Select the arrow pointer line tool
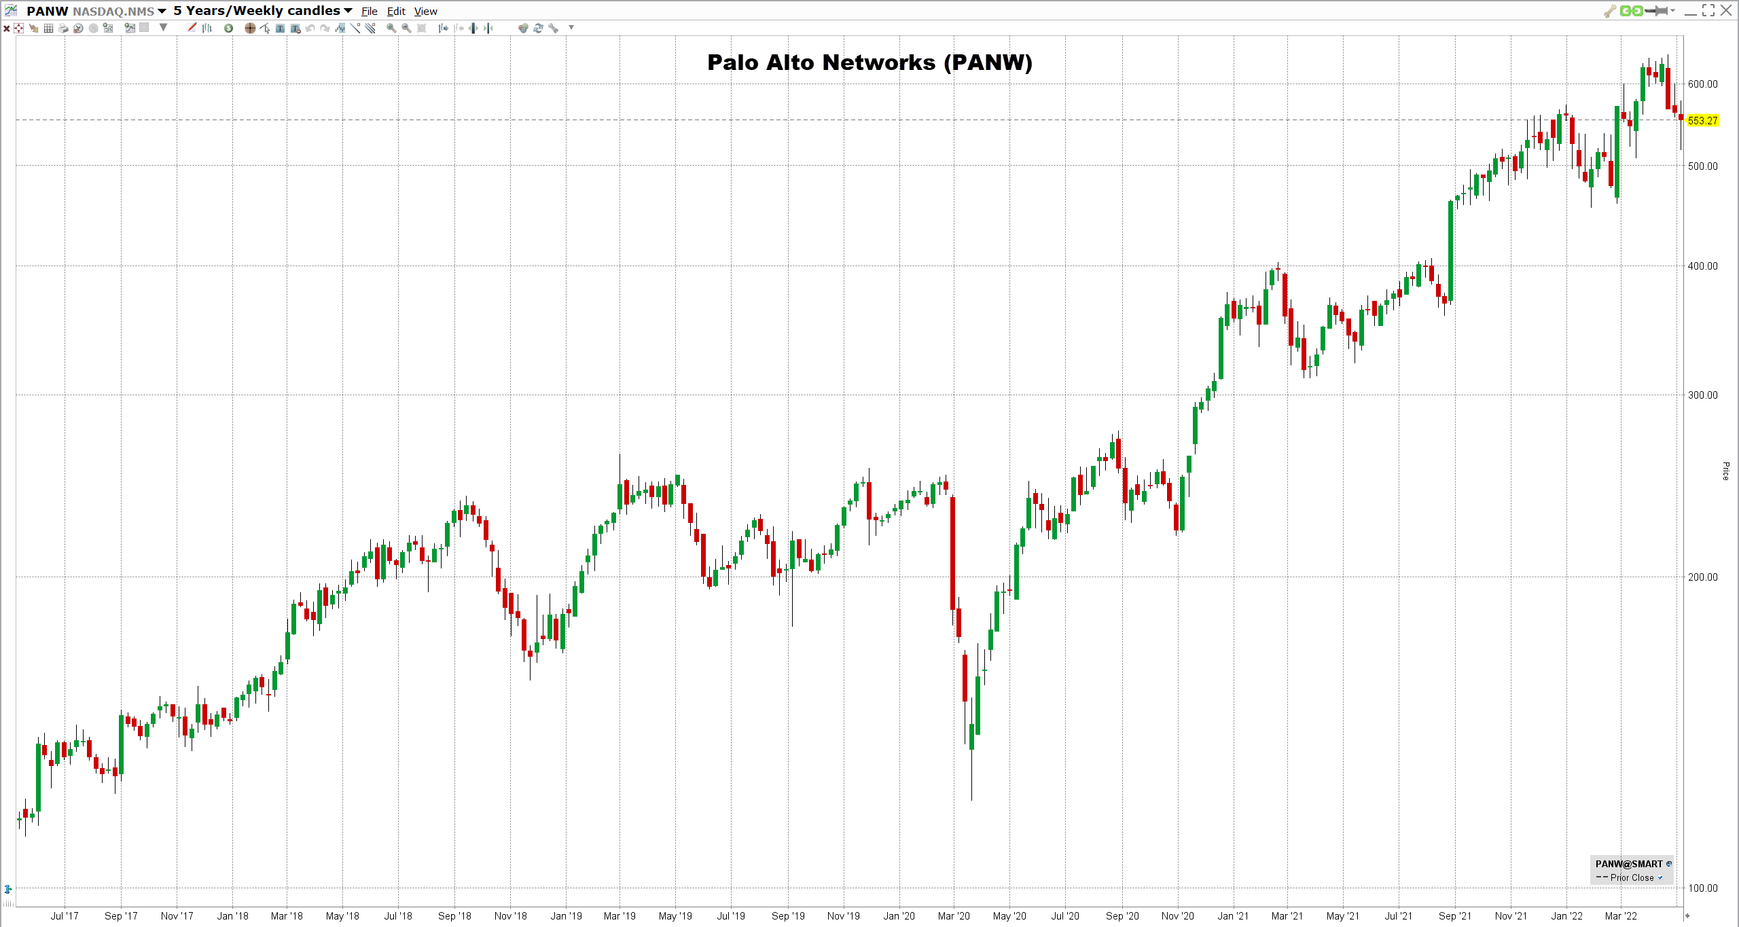Screen dimensions: 1739x927 (x=265, y=28)
